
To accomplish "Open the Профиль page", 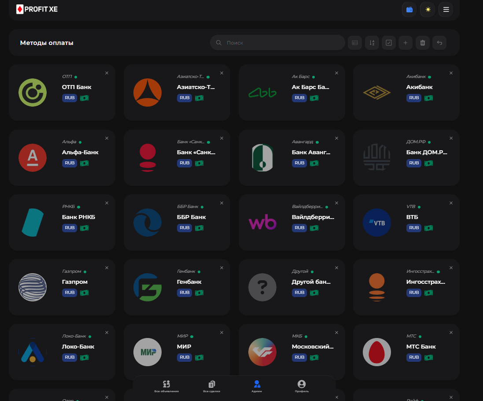I will click(x=302, y=386).
